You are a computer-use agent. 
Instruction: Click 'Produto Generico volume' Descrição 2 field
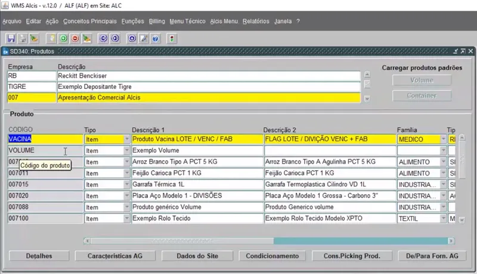[330, 207]
